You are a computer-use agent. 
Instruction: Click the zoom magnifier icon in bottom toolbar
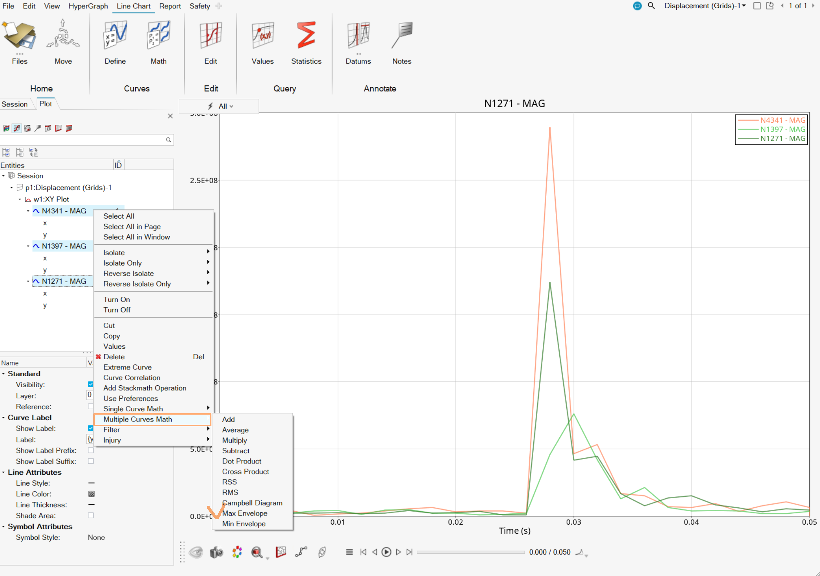tap(257, 552)
